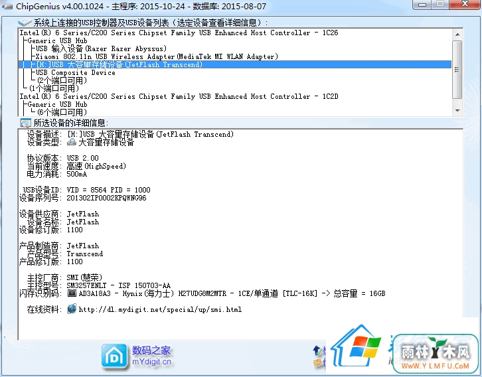This screenshot has width=482, height=377.
Task: Select the Intel USB Host Controller 1C2D
Action: pyautogui.click(x=179, y=96)
